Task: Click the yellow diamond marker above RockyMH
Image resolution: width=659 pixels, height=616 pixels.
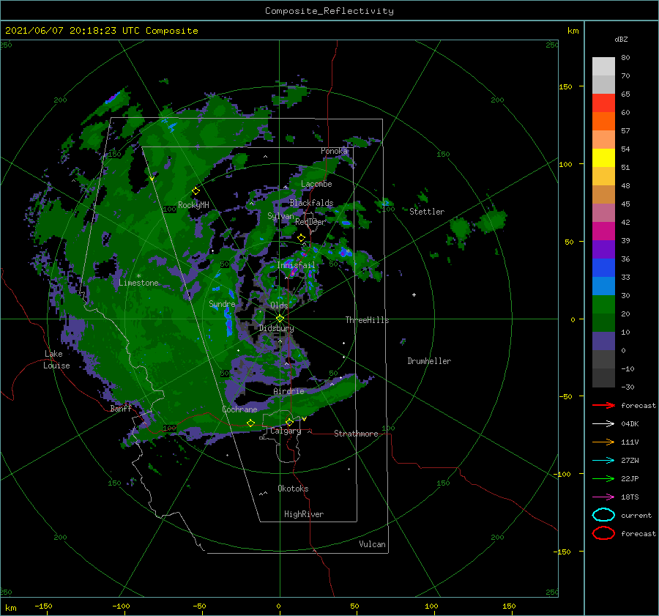Action: point(196,191)
